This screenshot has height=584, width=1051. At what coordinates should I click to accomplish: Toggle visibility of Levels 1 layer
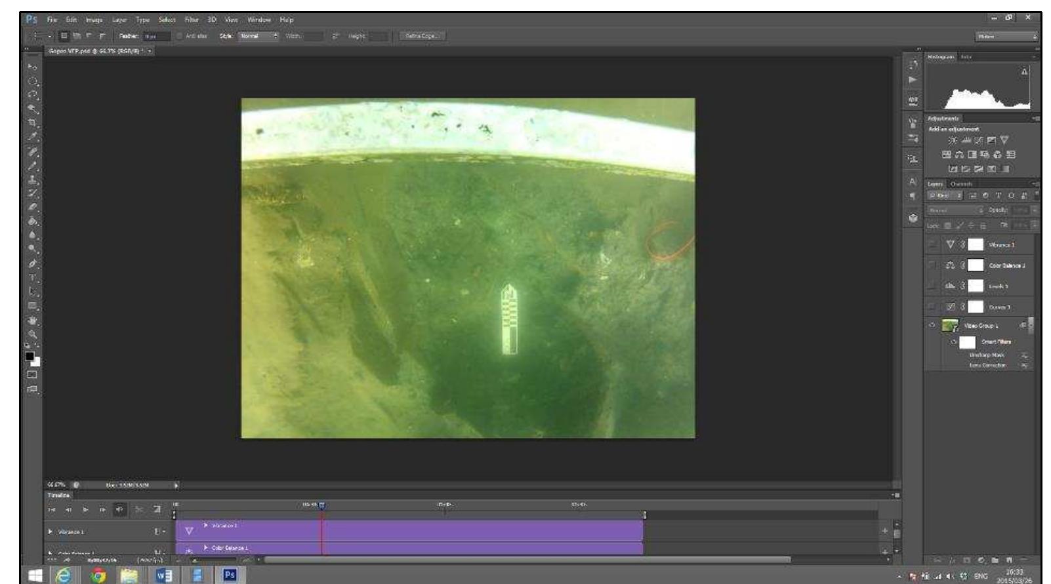(932, 286)
